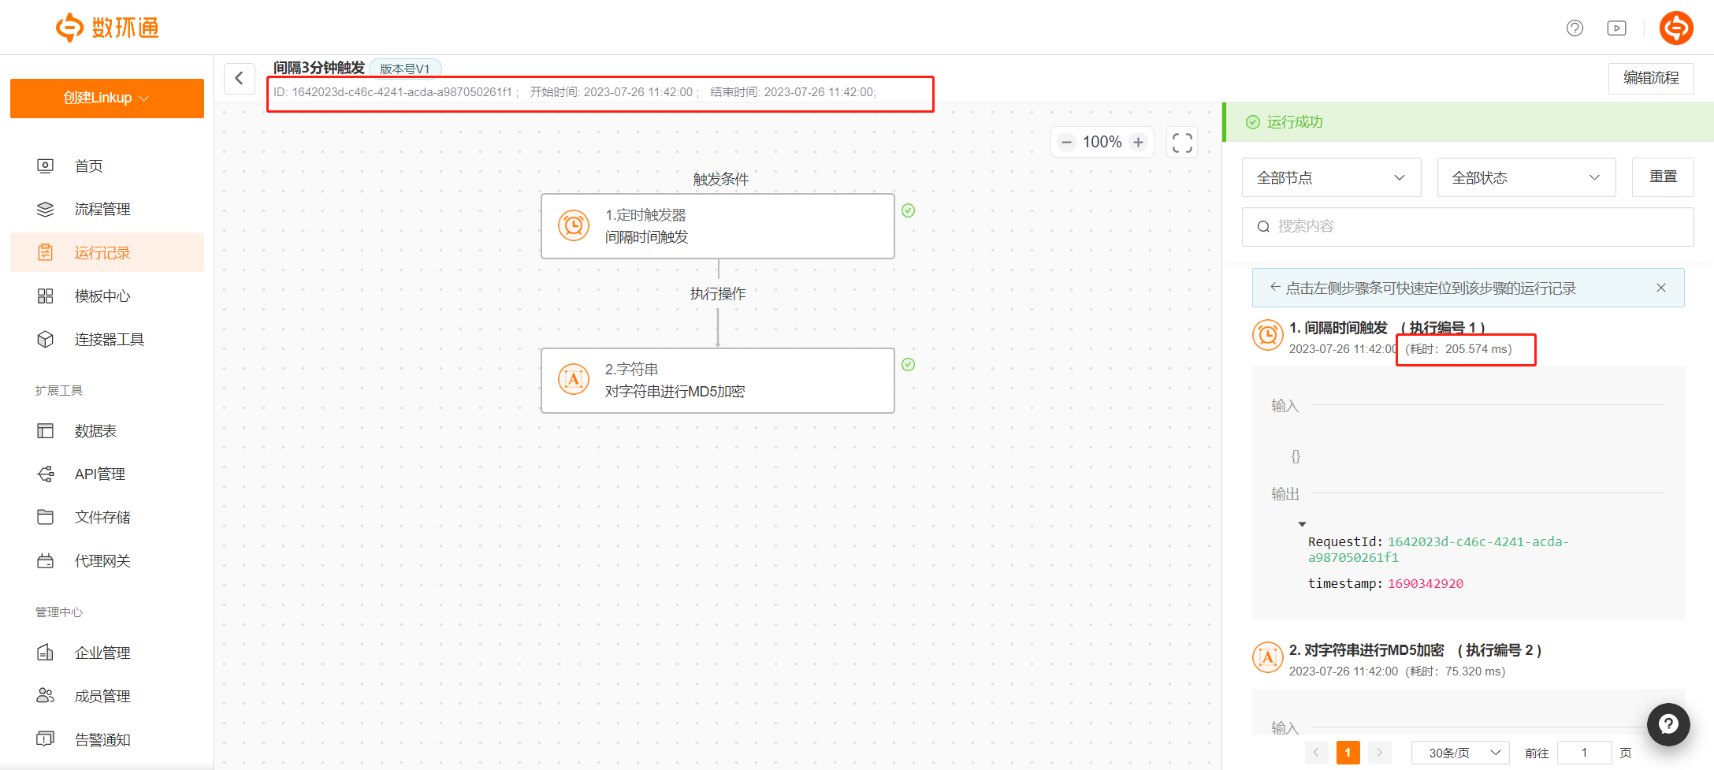Click the 重置 reset button
Screen dimensions: 1714x770
1663,177
